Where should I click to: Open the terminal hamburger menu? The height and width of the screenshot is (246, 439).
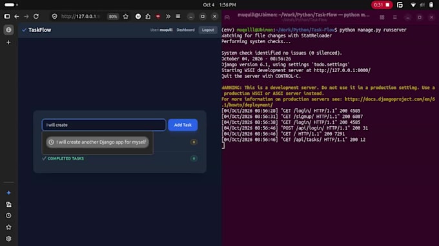(394, 17)
